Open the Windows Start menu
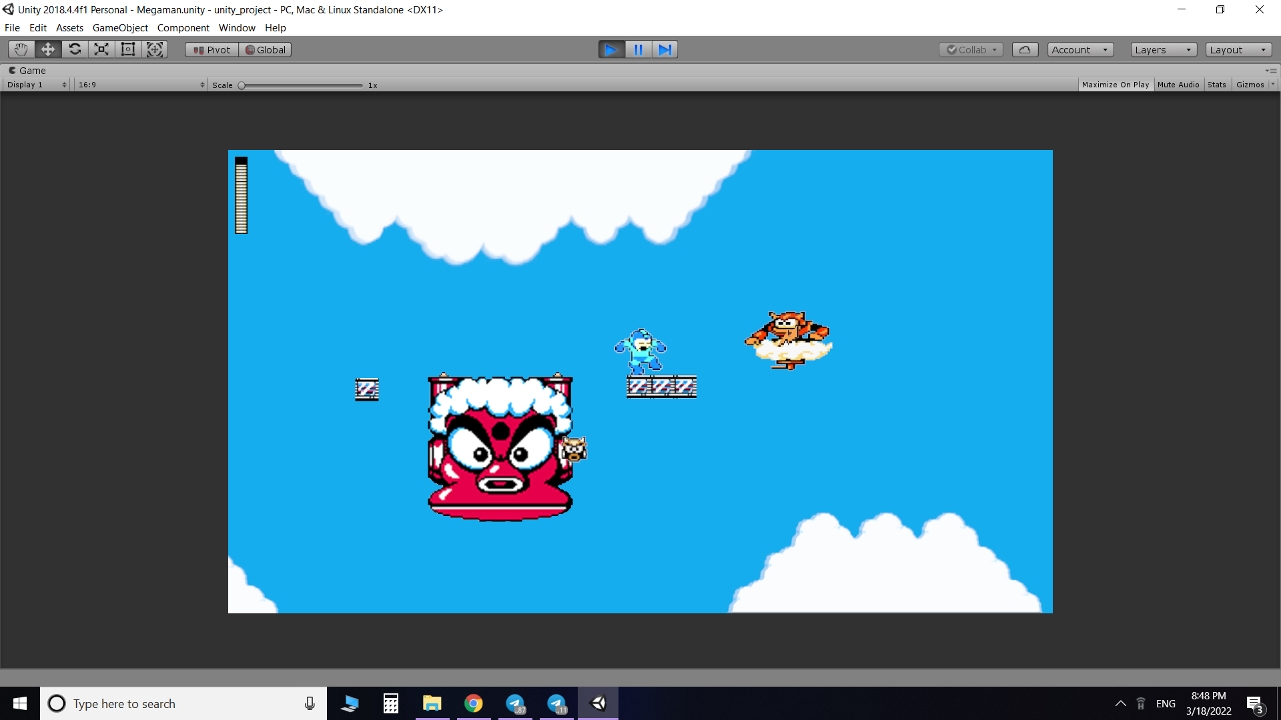 pos(20,703)
